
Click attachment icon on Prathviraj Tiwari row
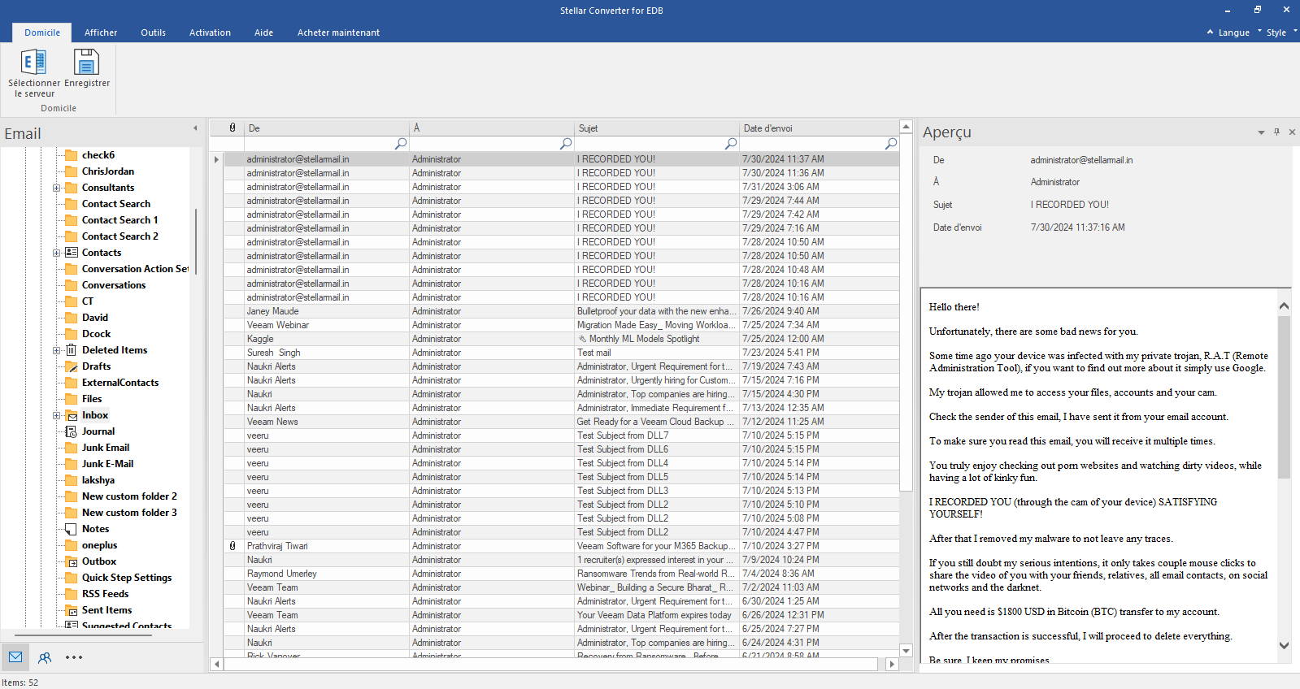(x=233, y=546)
